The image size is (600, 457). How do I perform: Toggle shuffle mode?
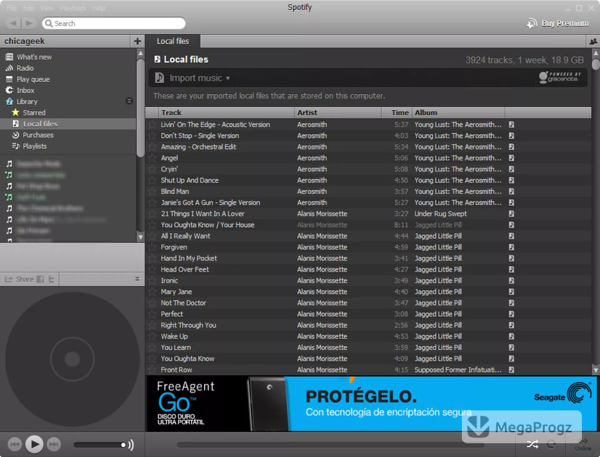[532, 444]
